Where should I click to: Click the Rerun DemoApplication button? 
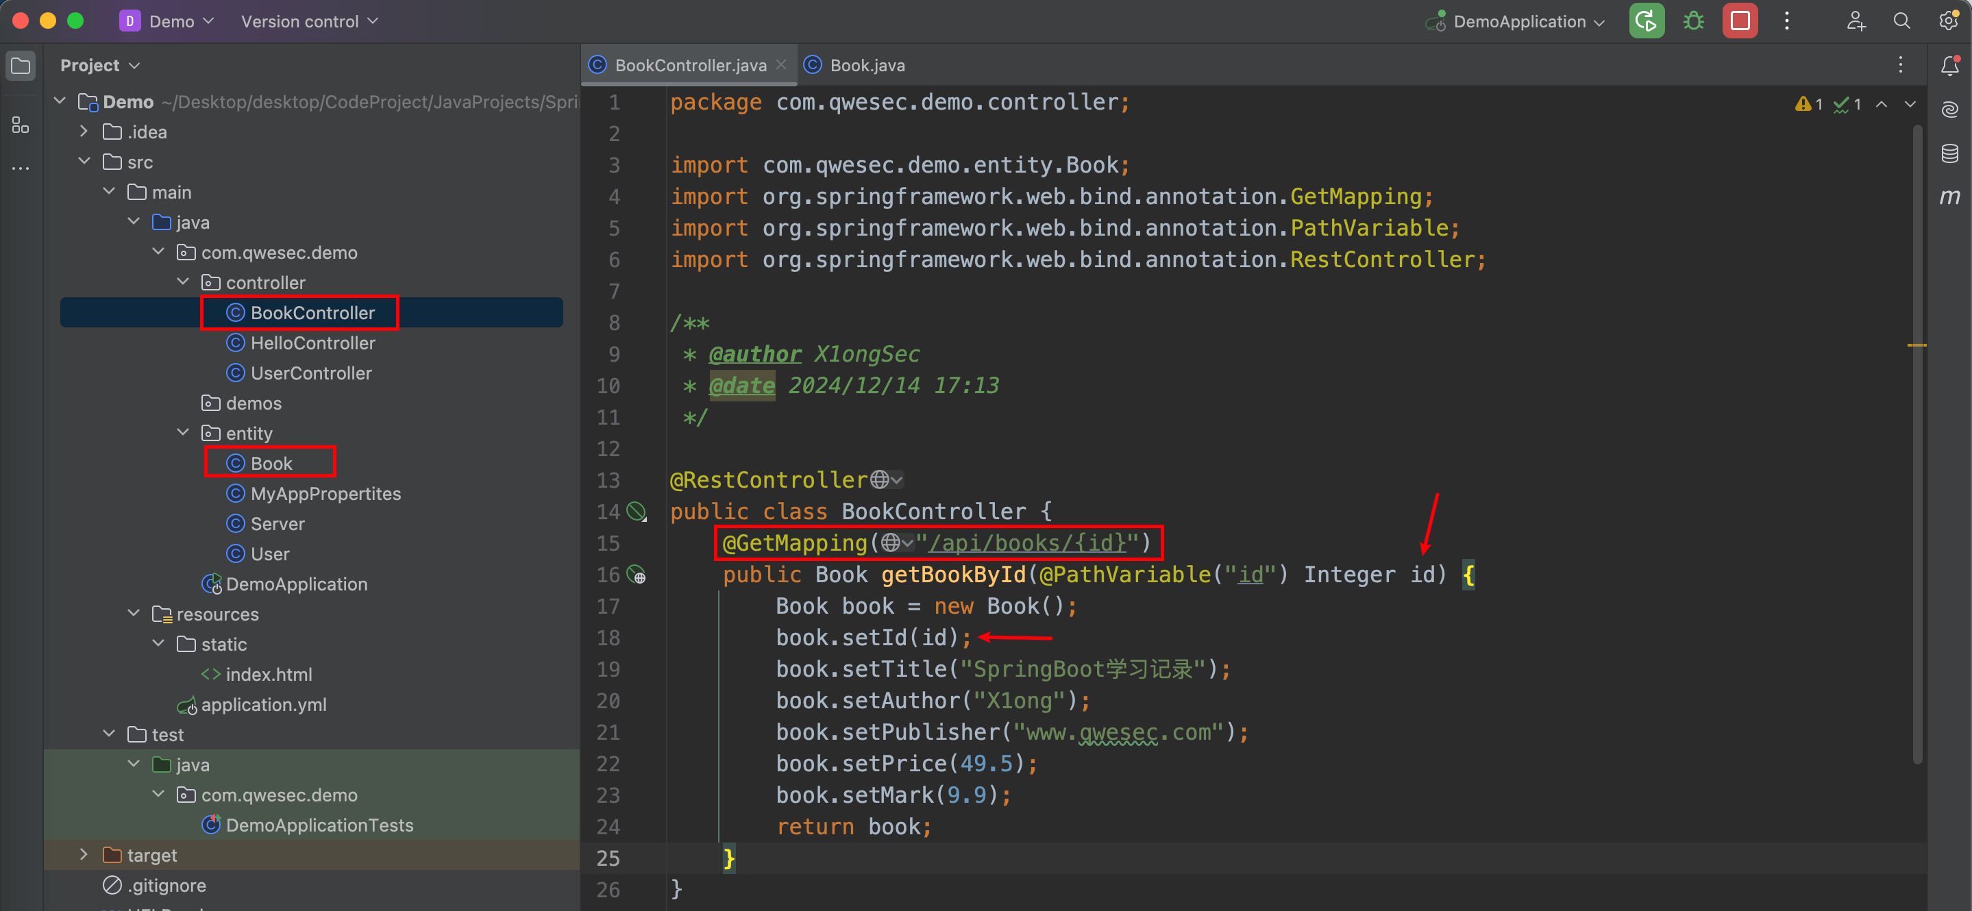1646,21
